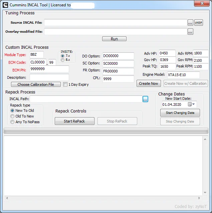Click the Cummins logo icon in title bar
Screen dimensions: 212x213
click(5, 5)
